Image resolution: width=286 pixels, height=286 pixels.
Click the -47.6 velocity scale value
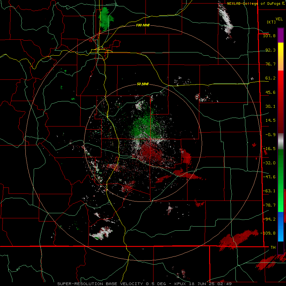[x=269, y=177]
